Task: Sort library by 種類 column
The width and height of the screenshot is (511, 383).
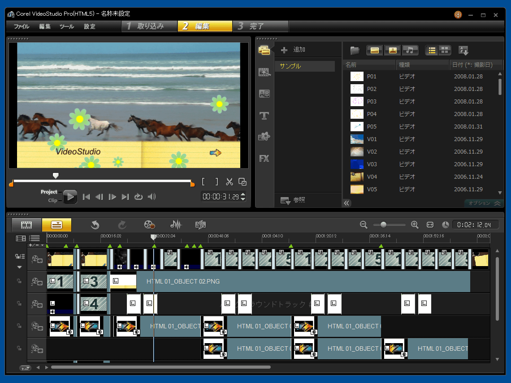Action: pyautogui.click(x=423, y=65)
